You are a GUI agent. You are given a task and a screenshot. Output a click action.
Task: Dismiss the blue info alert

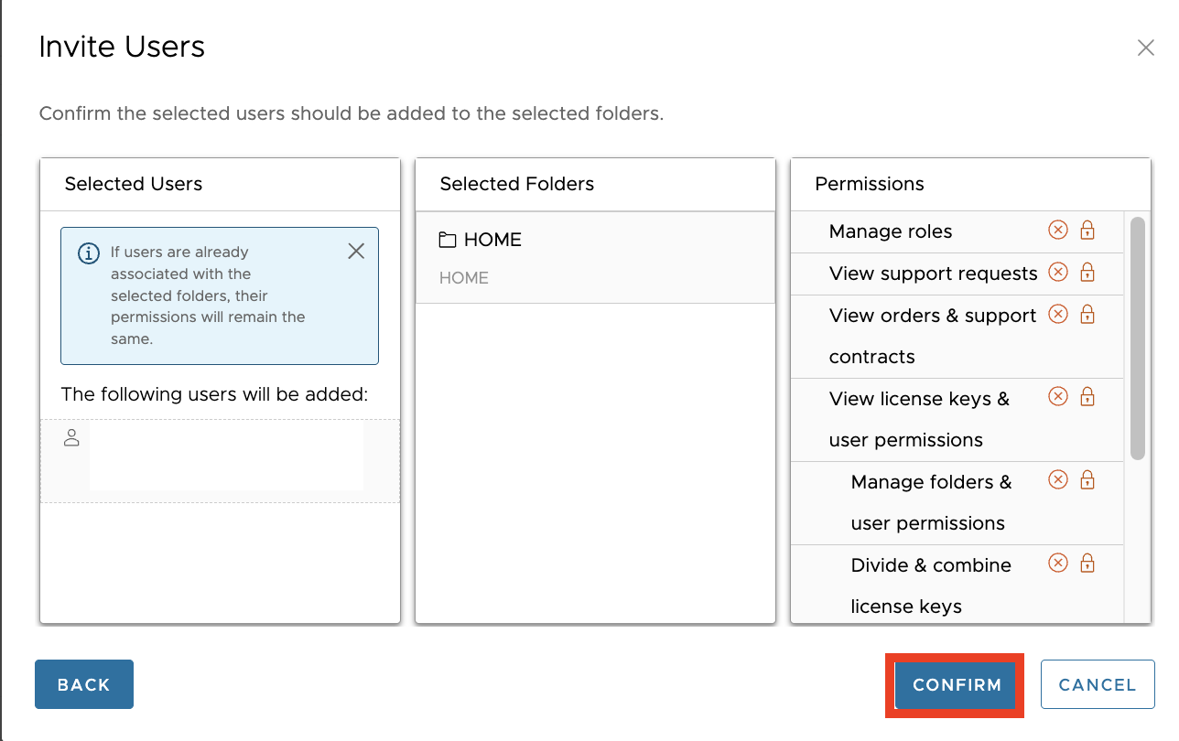coord(356,252)
